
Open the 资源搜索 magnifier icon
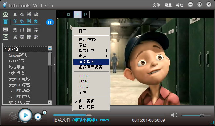pyautogui.click(x=6, y=37)
